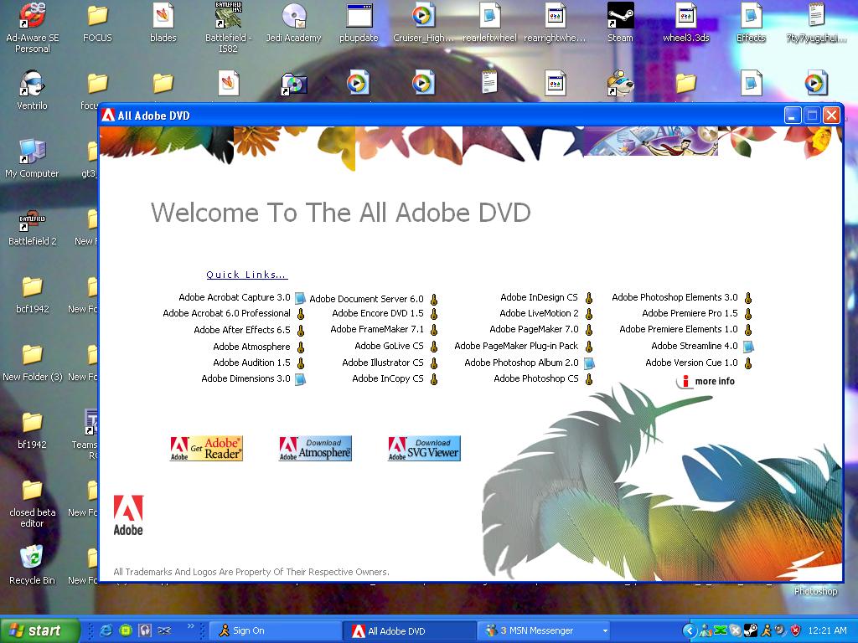Click the page icon beside Adobe Streamline 4.0

748,346
